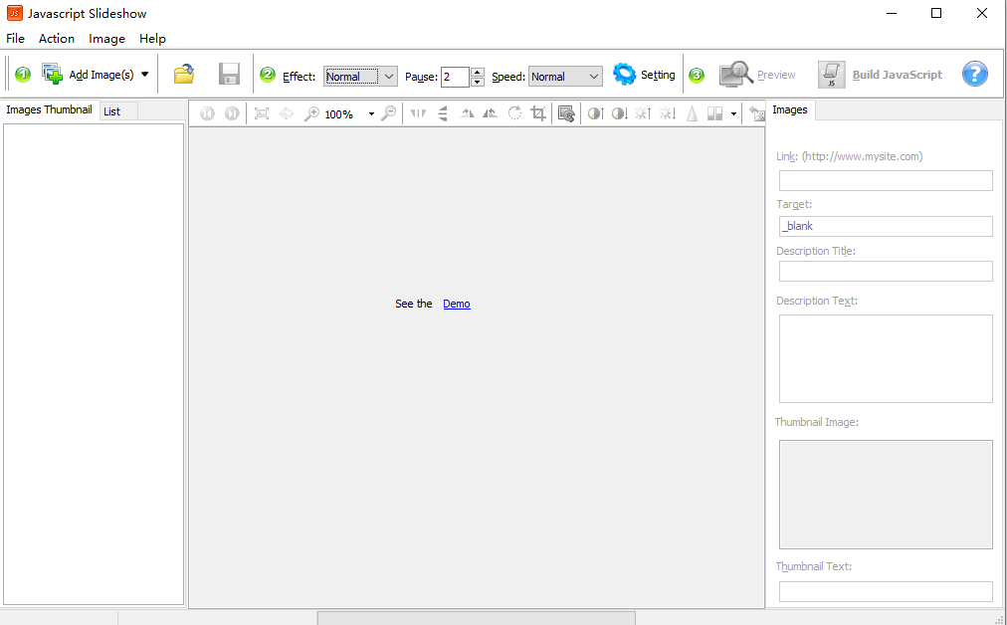Open the Setting gear button
This screenshot has width=1007, height=625.
(x=644, y=75)
